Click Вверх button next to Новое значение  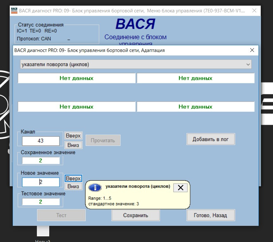[73, 178]
